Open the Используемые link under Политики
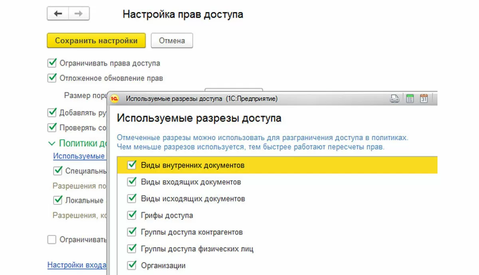 [79, 156]
